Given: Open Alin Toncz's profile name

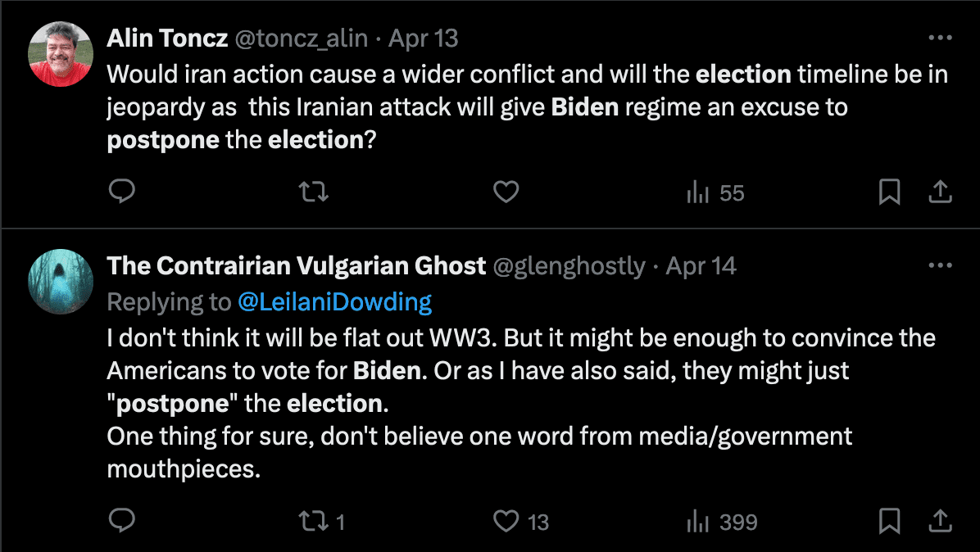Looking at the screenshot, I should point(167,38).
